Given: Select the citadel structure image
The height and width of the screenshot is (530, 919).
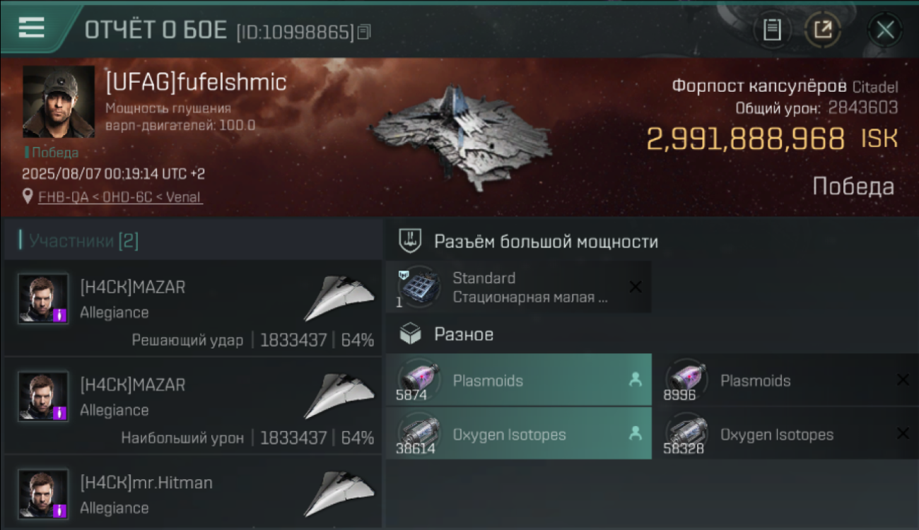Looking at the screenshot, I should click(459, 138).
